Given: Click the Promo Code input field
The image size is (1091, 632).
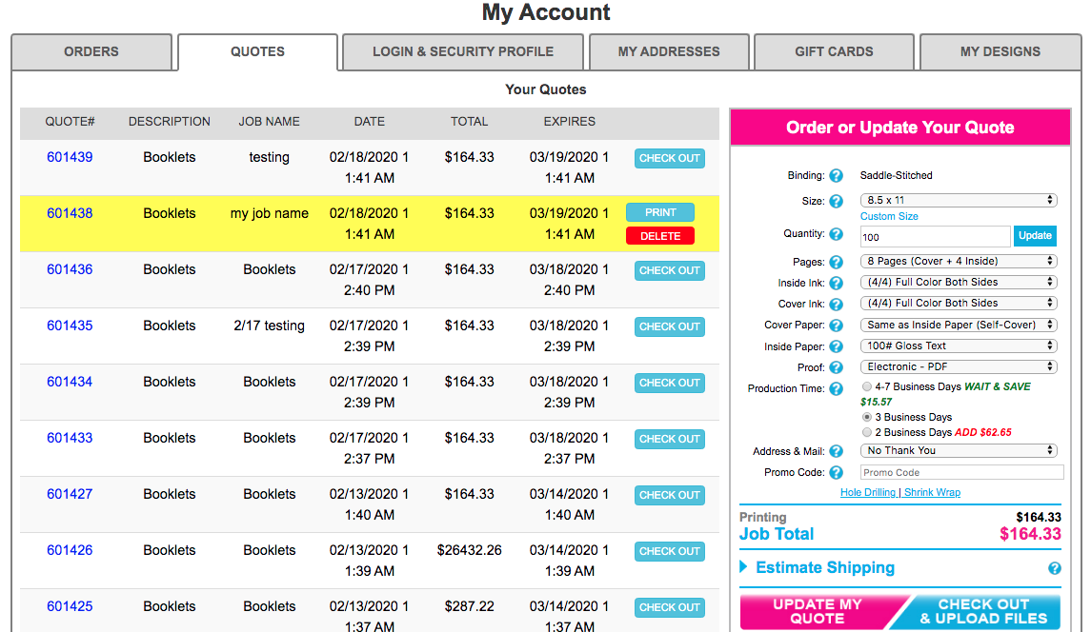Looking at the screenshot, I should 961,473.
